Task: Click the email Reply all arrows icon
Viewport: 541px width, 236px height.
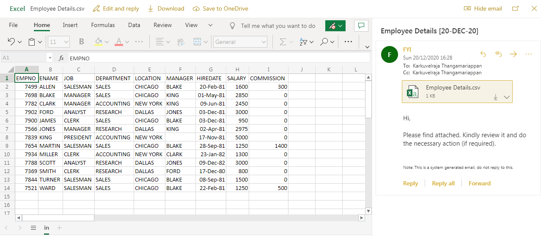Action: [498, 54]
